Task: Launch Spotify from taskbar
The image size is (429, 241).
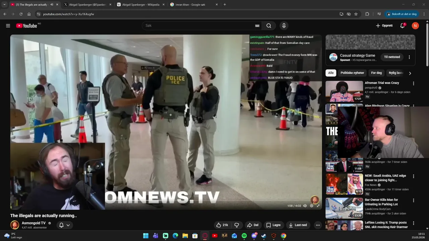Action: (244, 236)
